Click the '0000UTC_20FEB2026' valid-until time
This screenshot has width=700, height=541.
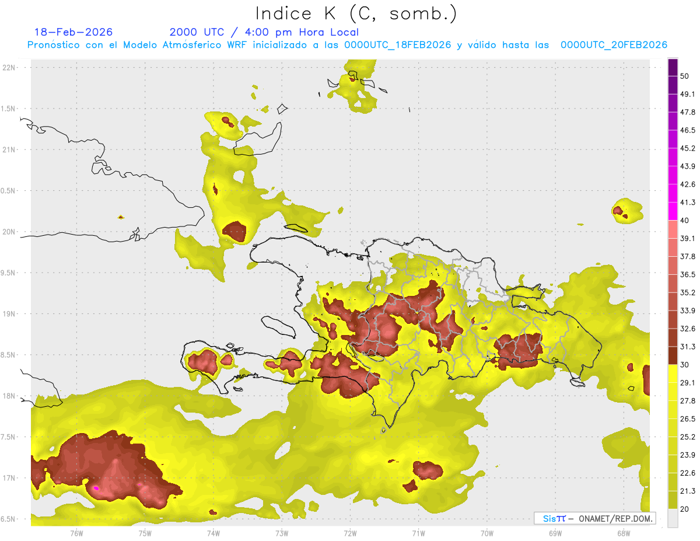click(614, 45)
